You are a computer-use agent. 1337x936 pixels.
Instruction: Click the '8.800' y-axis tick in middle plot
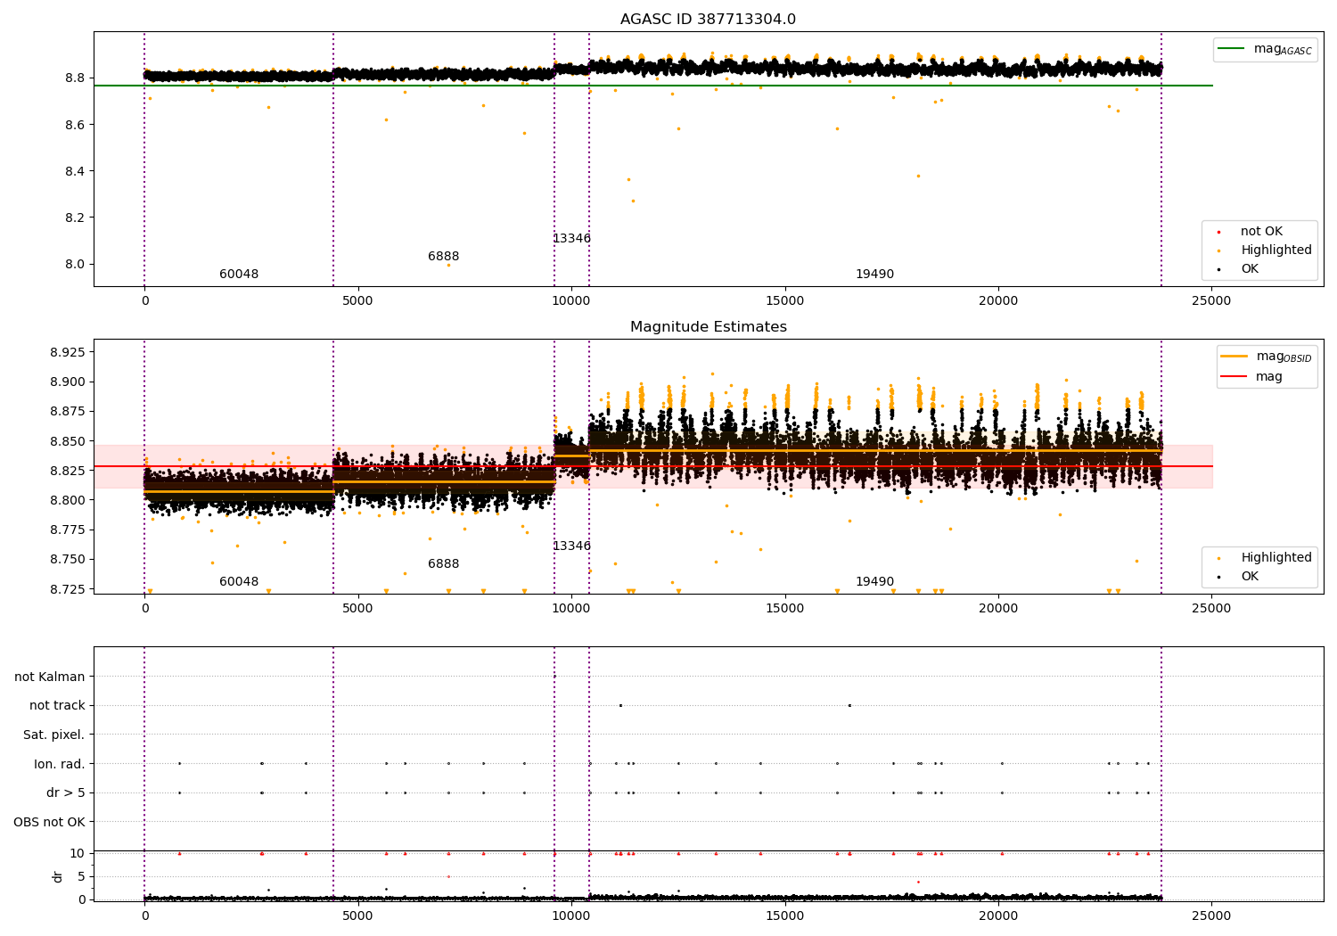point(68,500)
